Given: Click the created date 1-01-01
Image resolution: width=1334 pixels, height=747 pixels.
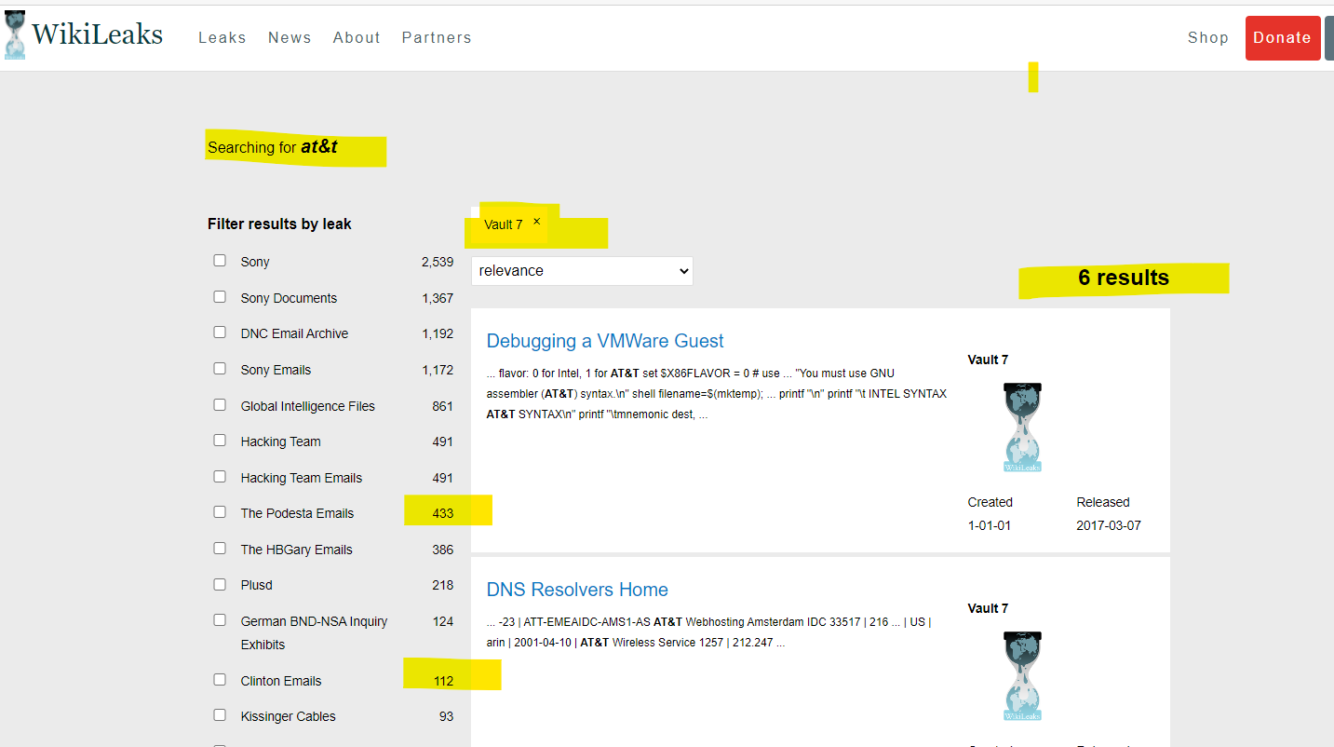Looking at the screenshot, I should (x=990, y=525).
